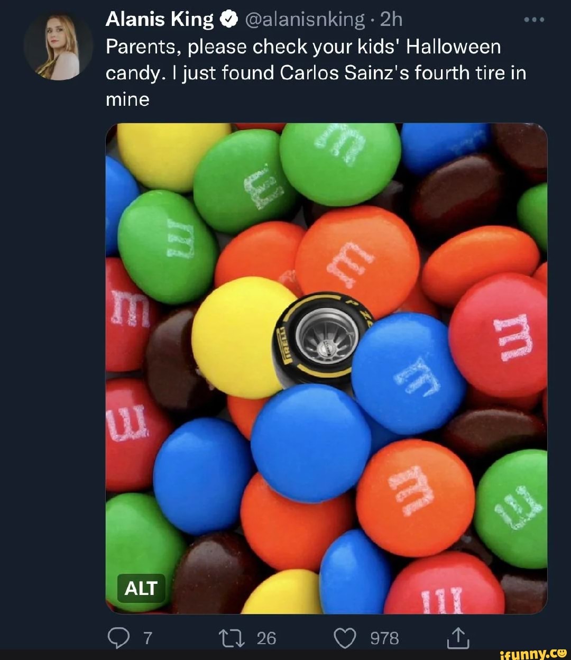571x660 pixels.
Task: Like the tweet with the heart icon
Action: (346, 638)
